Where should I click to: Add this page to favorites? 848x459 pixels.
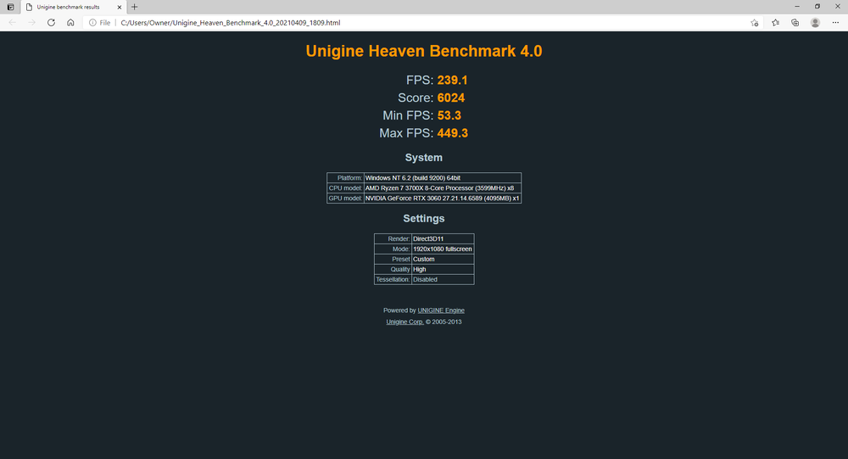pyautogui.click(x=755, y=23)
